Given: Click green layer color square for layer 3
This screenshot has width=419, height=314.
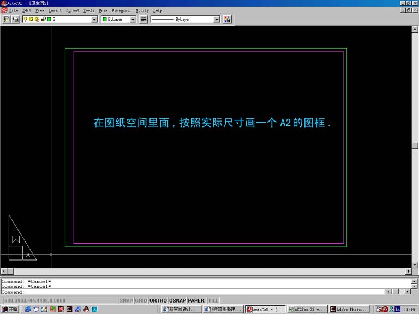Looking at the screenshot, I should [x=49, y=19].
